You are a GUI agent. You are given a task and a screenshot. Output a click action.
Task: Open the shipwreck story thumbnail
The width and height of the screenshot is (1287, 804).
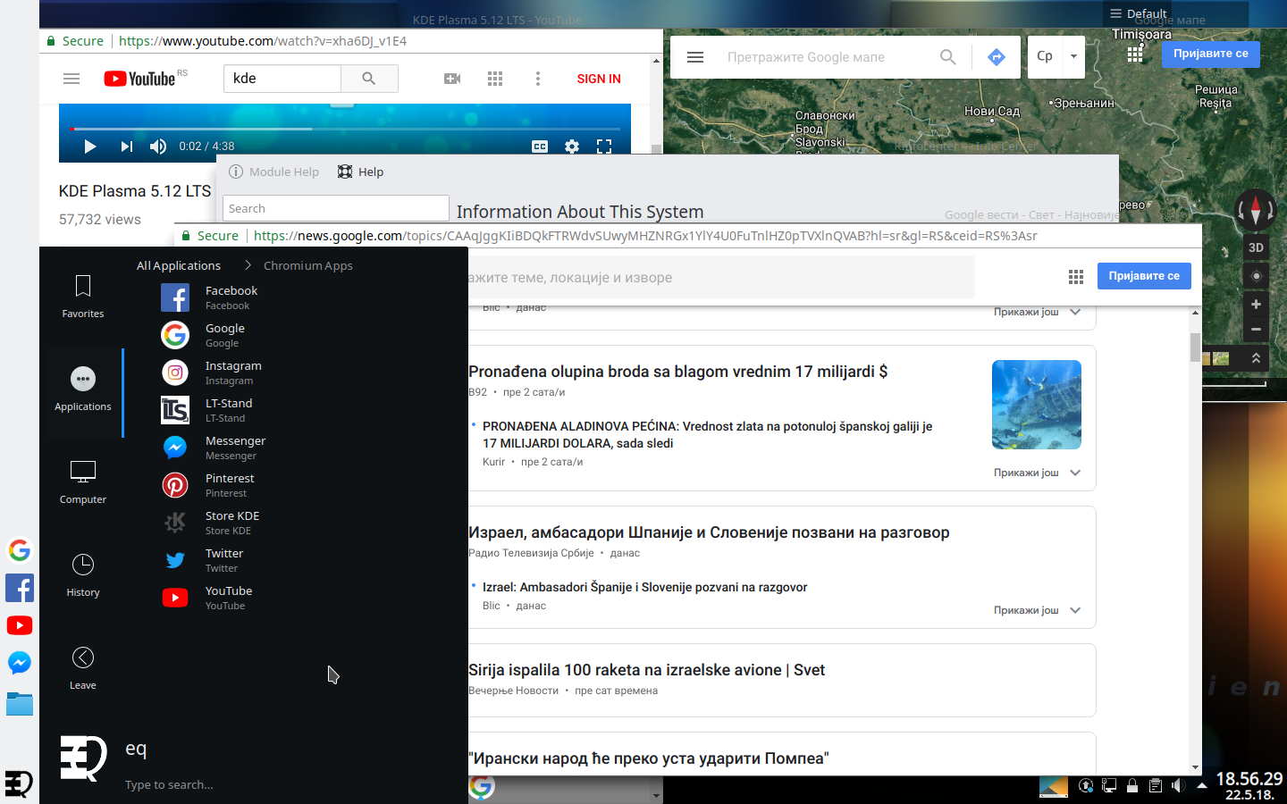1037,405
